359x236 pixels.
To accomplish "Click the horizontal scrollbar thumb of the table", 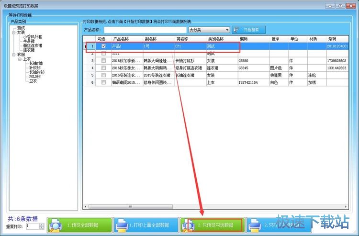I will (130, 207).
